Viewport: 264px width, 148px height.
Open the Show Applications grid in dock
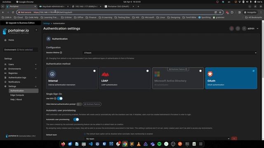coord(201,144)
